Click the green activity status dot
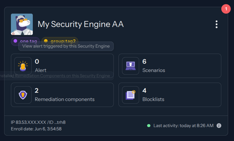 [x=149, y=126]
